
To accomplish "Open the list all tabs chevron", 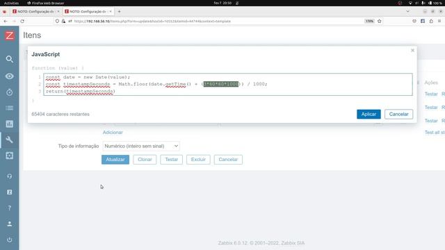I will [x=408, y=12].
